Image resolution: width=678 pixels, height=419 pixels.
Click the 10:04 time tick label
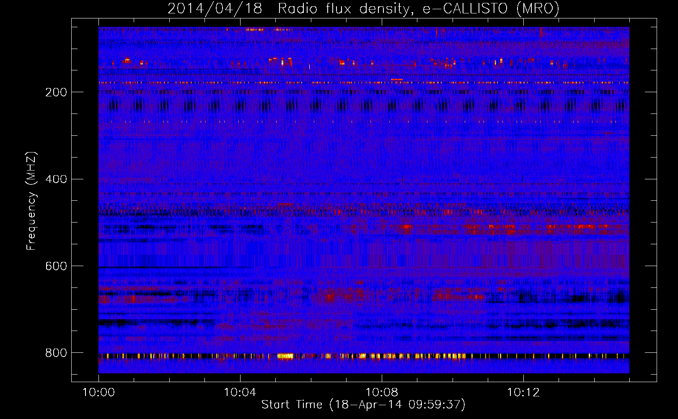coord(240,392)
